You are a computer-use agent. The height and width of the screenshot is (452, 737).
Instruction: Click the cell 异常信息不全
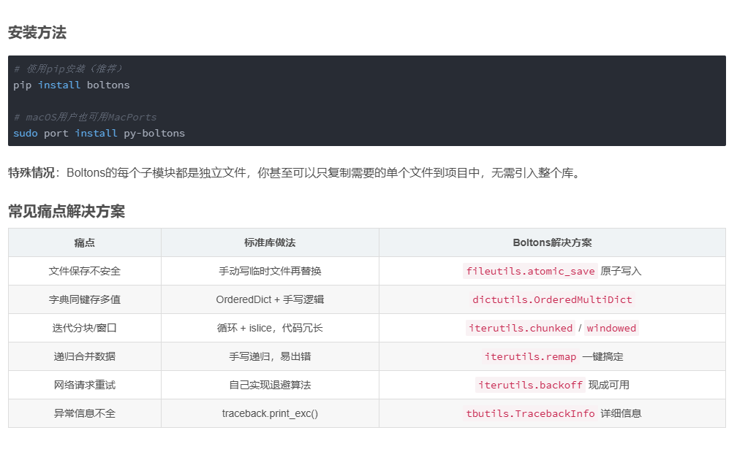point(85,413)
